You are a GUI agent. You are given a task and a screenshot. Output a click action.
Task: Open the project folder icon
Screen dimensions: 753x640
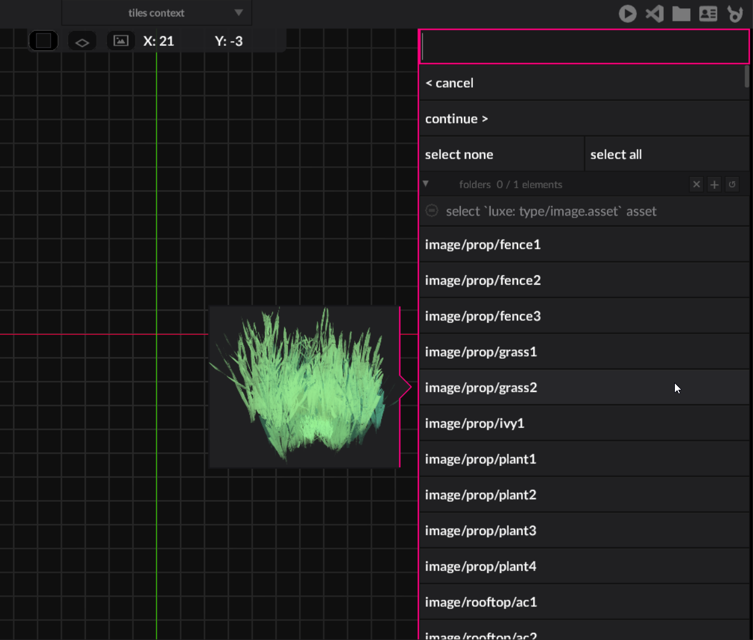[681, 14]
